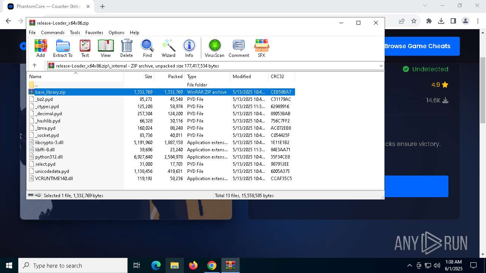Open Firefox from taskbar
The image size is (486, 273).
[193, 265]
